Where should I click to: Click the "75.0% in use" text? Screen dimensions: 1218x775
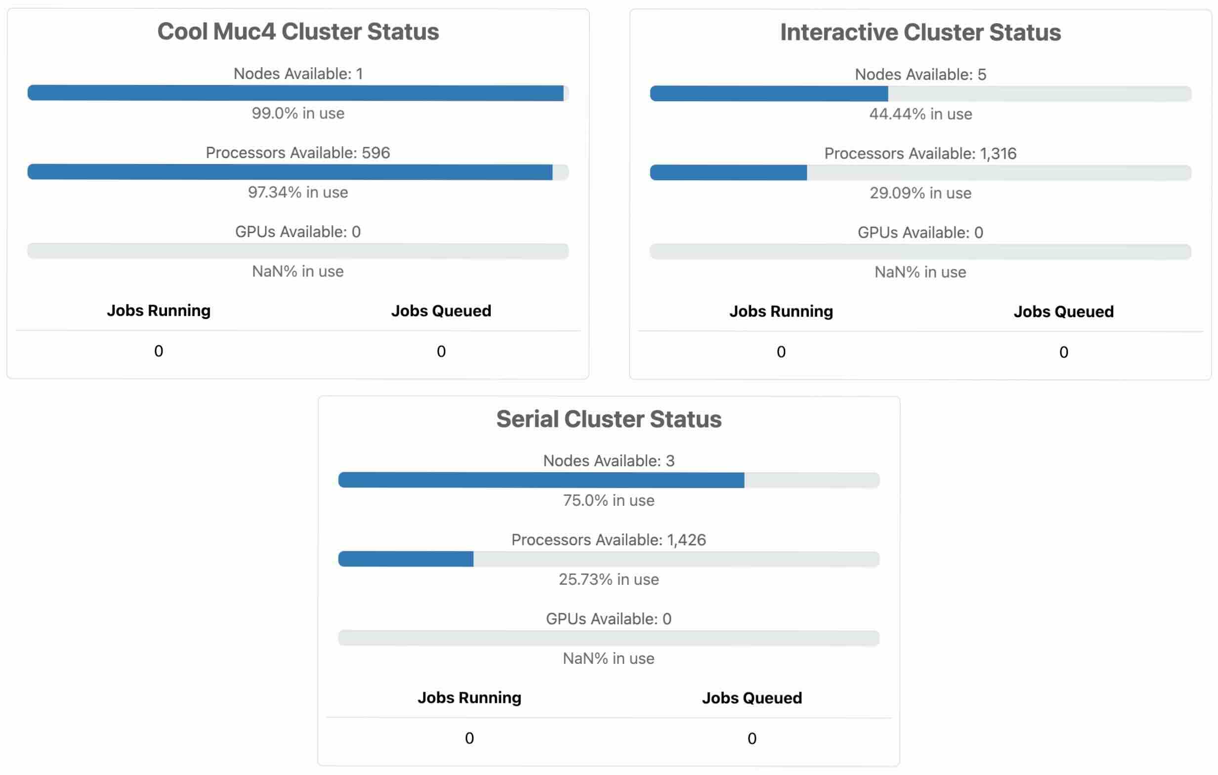[x=608, y=500]
